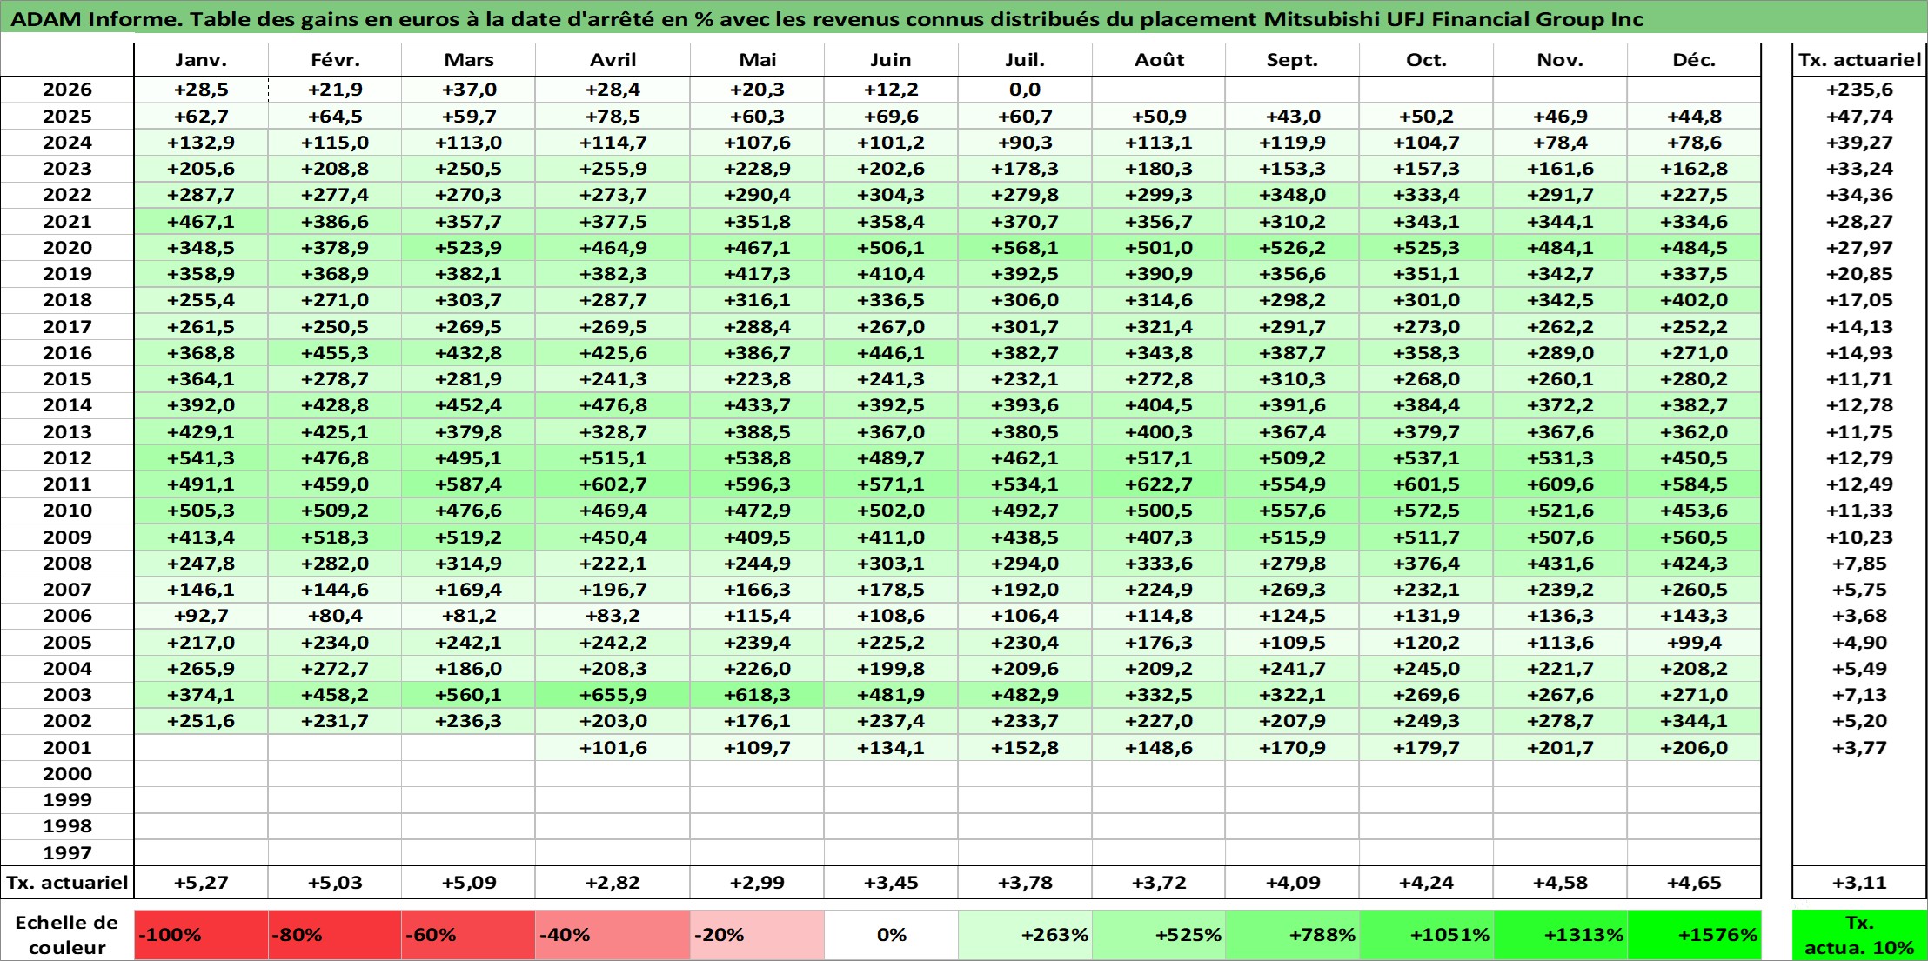Click the '+101,6' cell in Avril 2001

(613, 748)
